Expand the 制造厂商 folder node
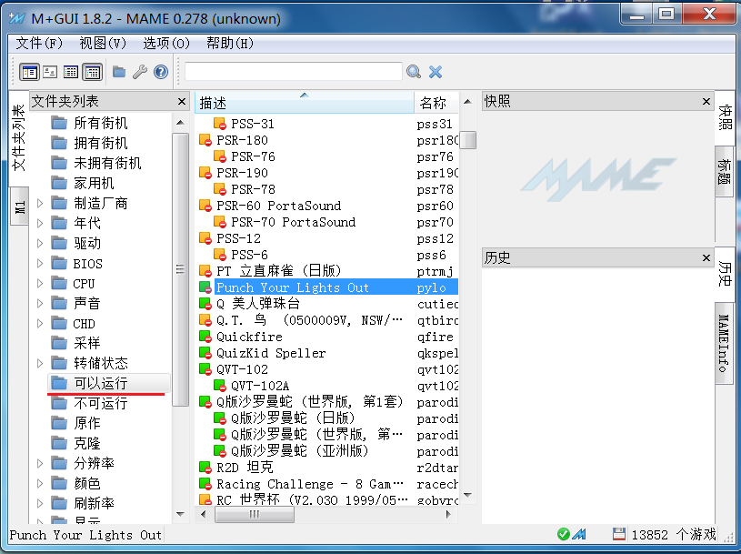The height and width of the screenshot is (554, 741). click(x=40, y=203)
